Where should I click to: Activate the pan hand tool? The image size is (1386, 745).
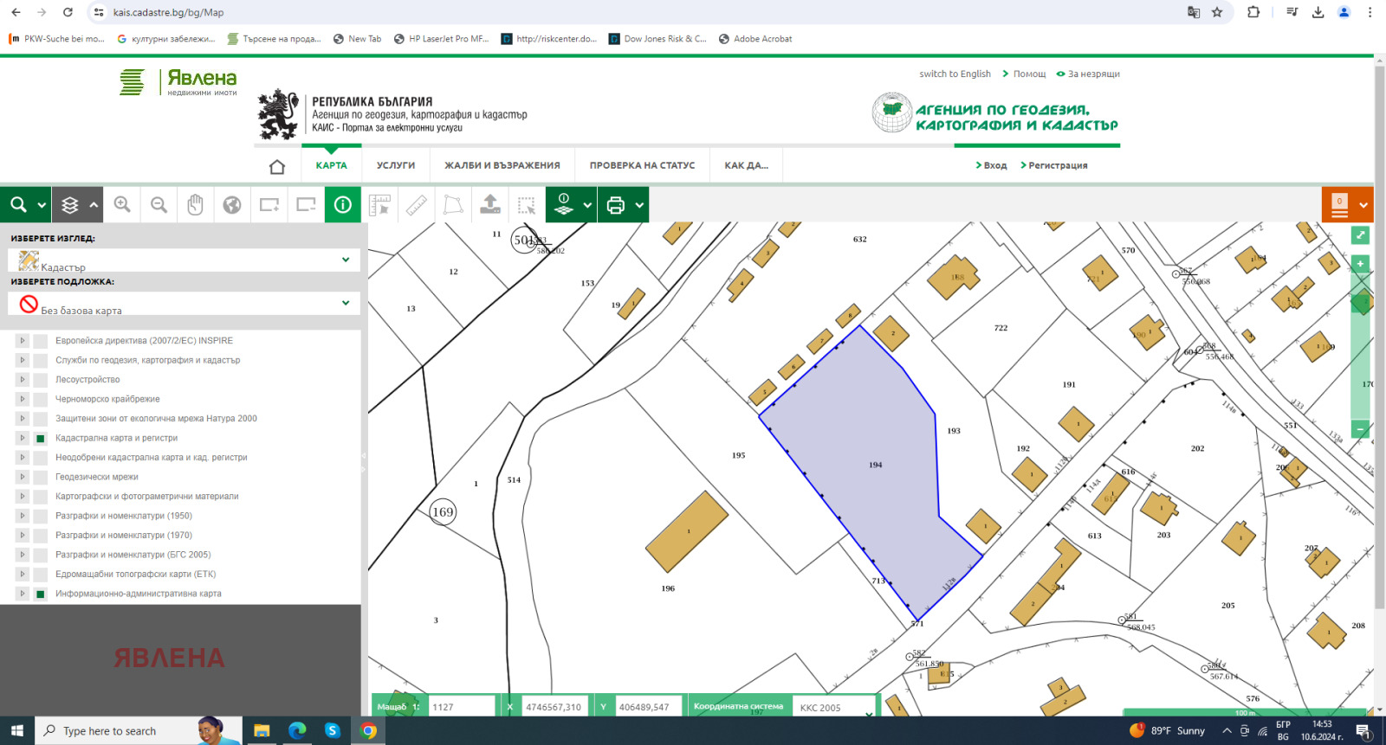196,205
